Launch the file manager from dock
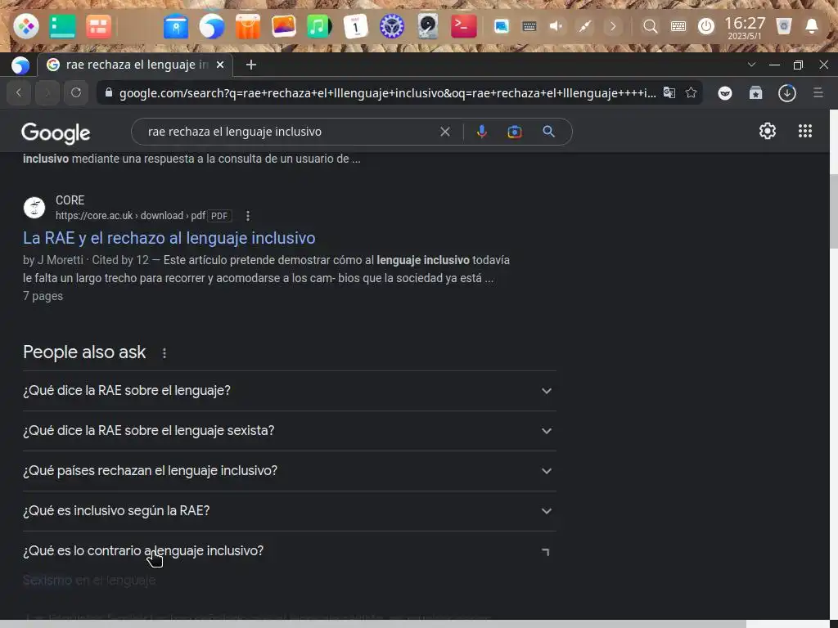 (x=175, y=26)
